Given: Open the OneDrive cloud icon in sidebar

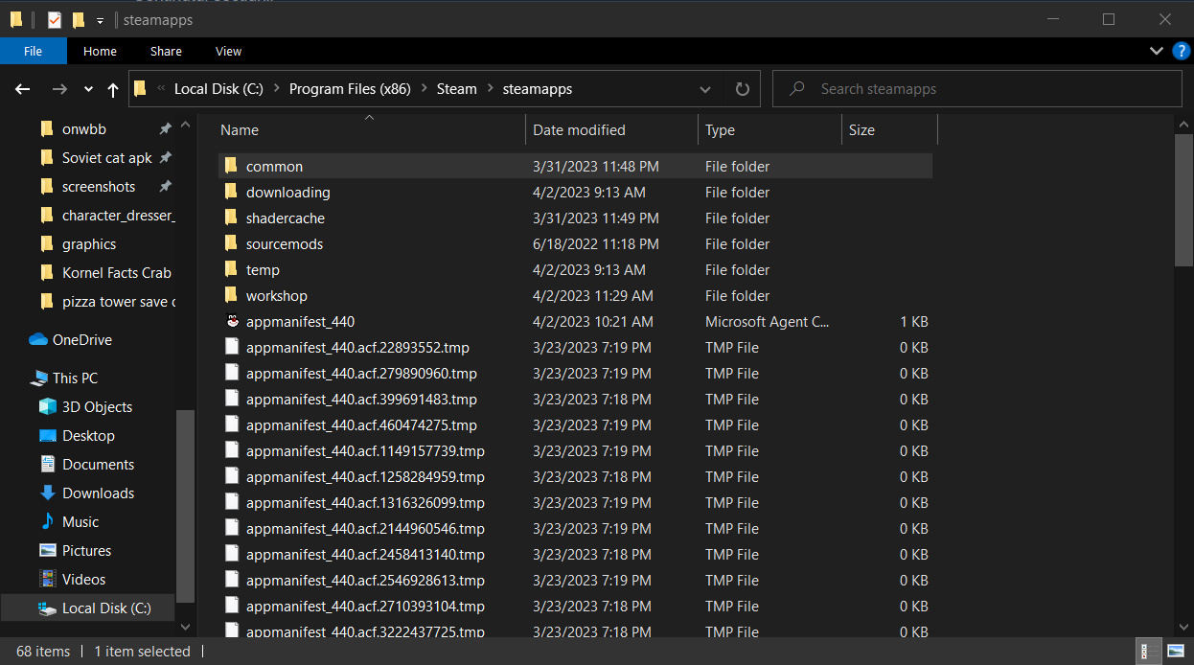Looking at the screenshot, I should tap(38, 339).
